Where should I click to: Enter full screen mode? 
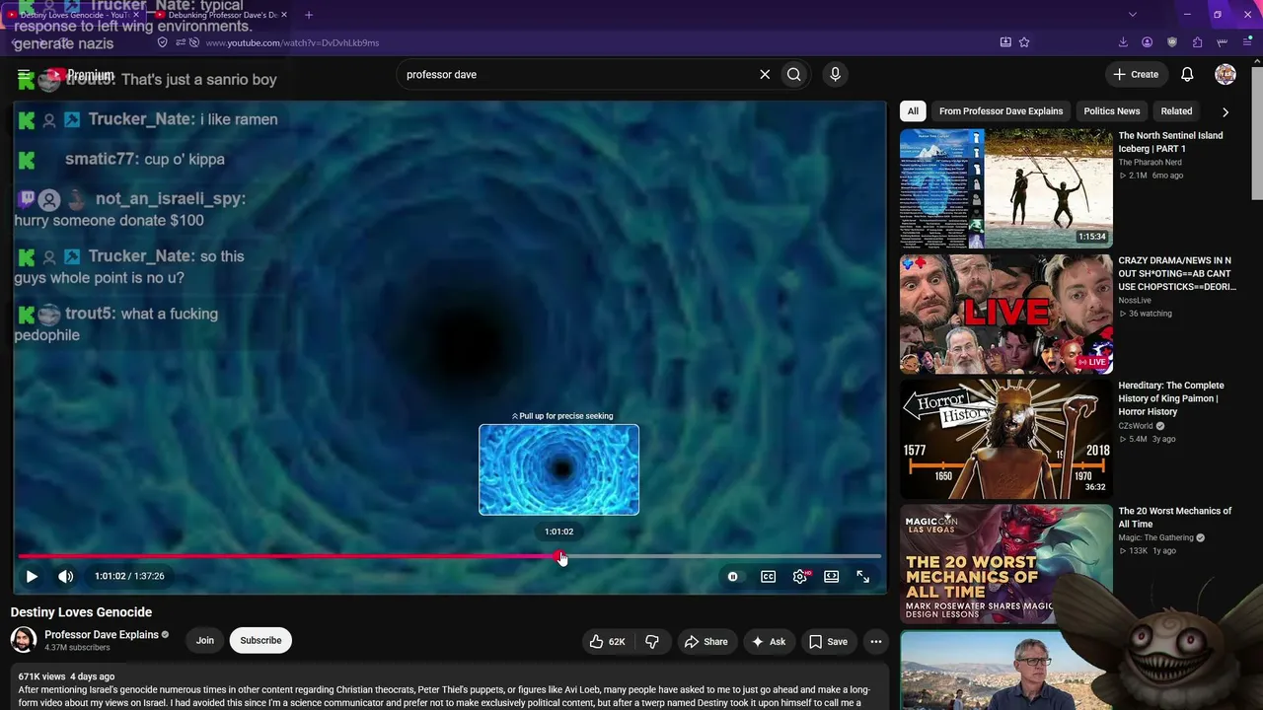863,577
